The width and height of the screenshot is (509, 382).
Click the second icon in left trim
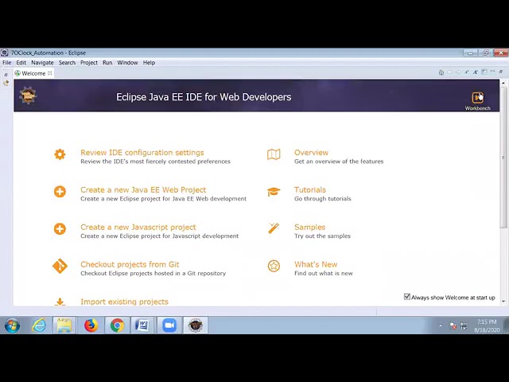point(6,83)
